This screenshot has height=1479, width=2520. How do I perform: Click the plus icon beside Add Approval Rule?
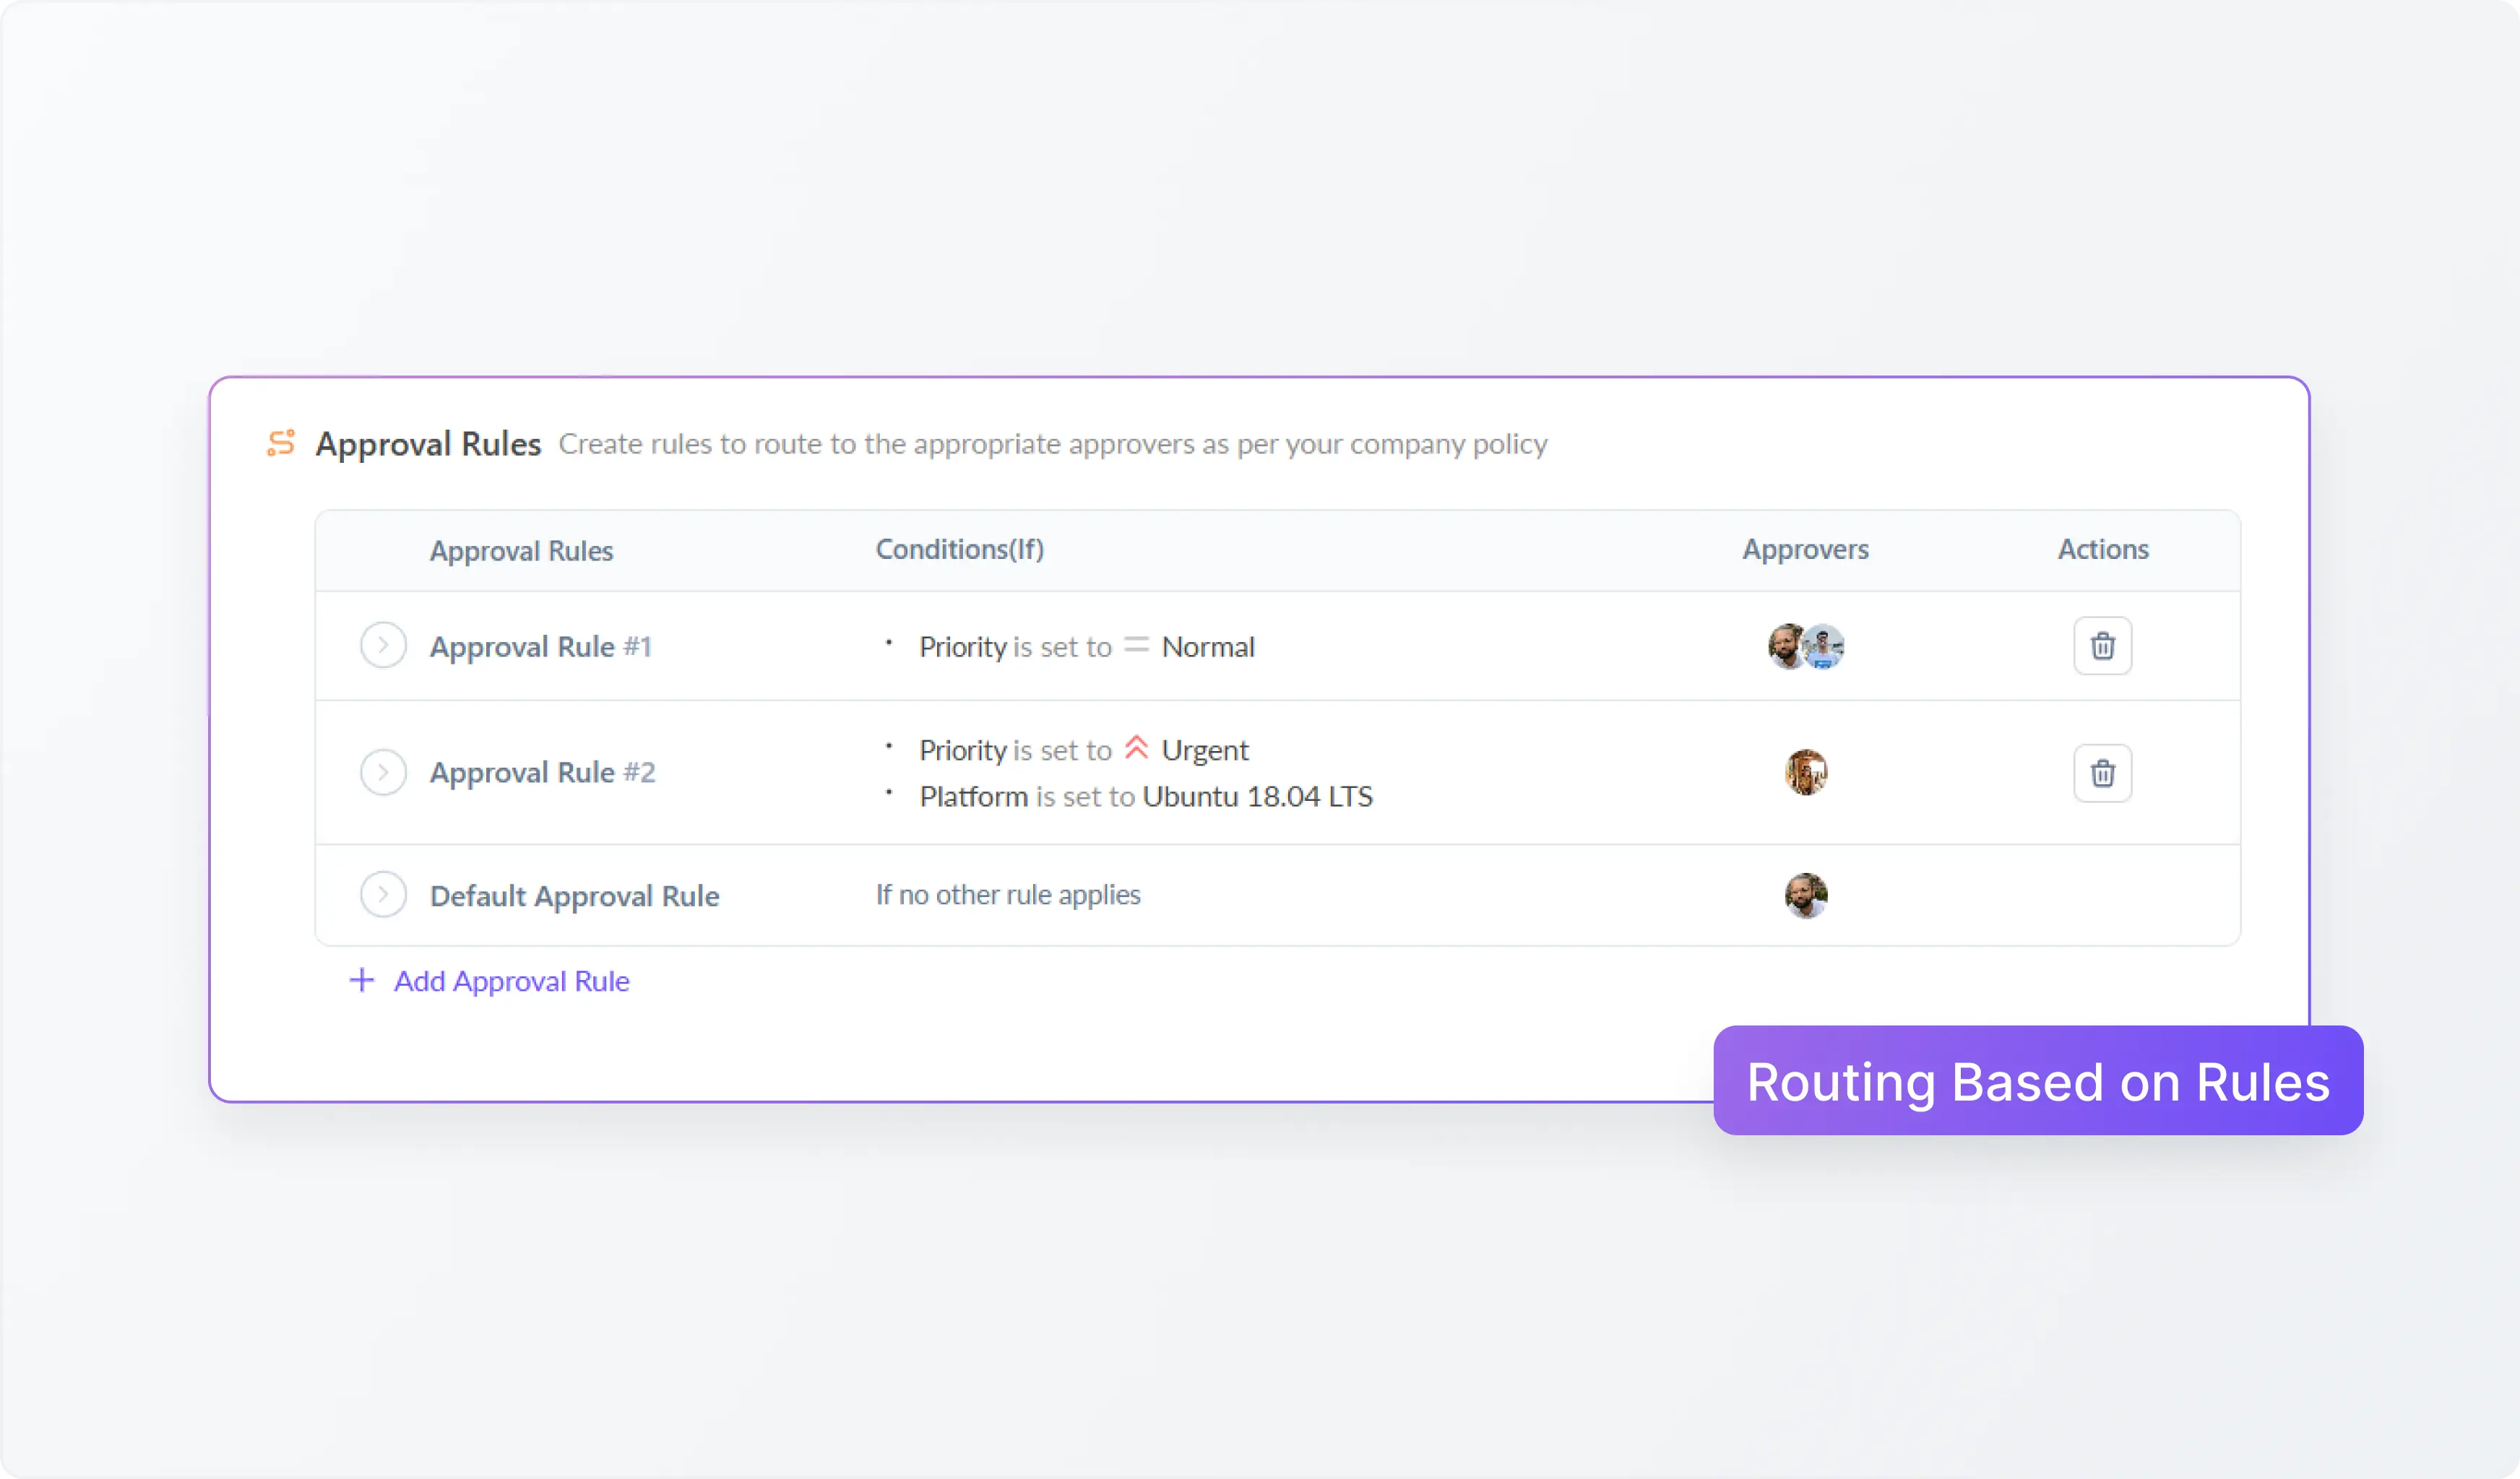pyautogui.click(x=362, y=980)
